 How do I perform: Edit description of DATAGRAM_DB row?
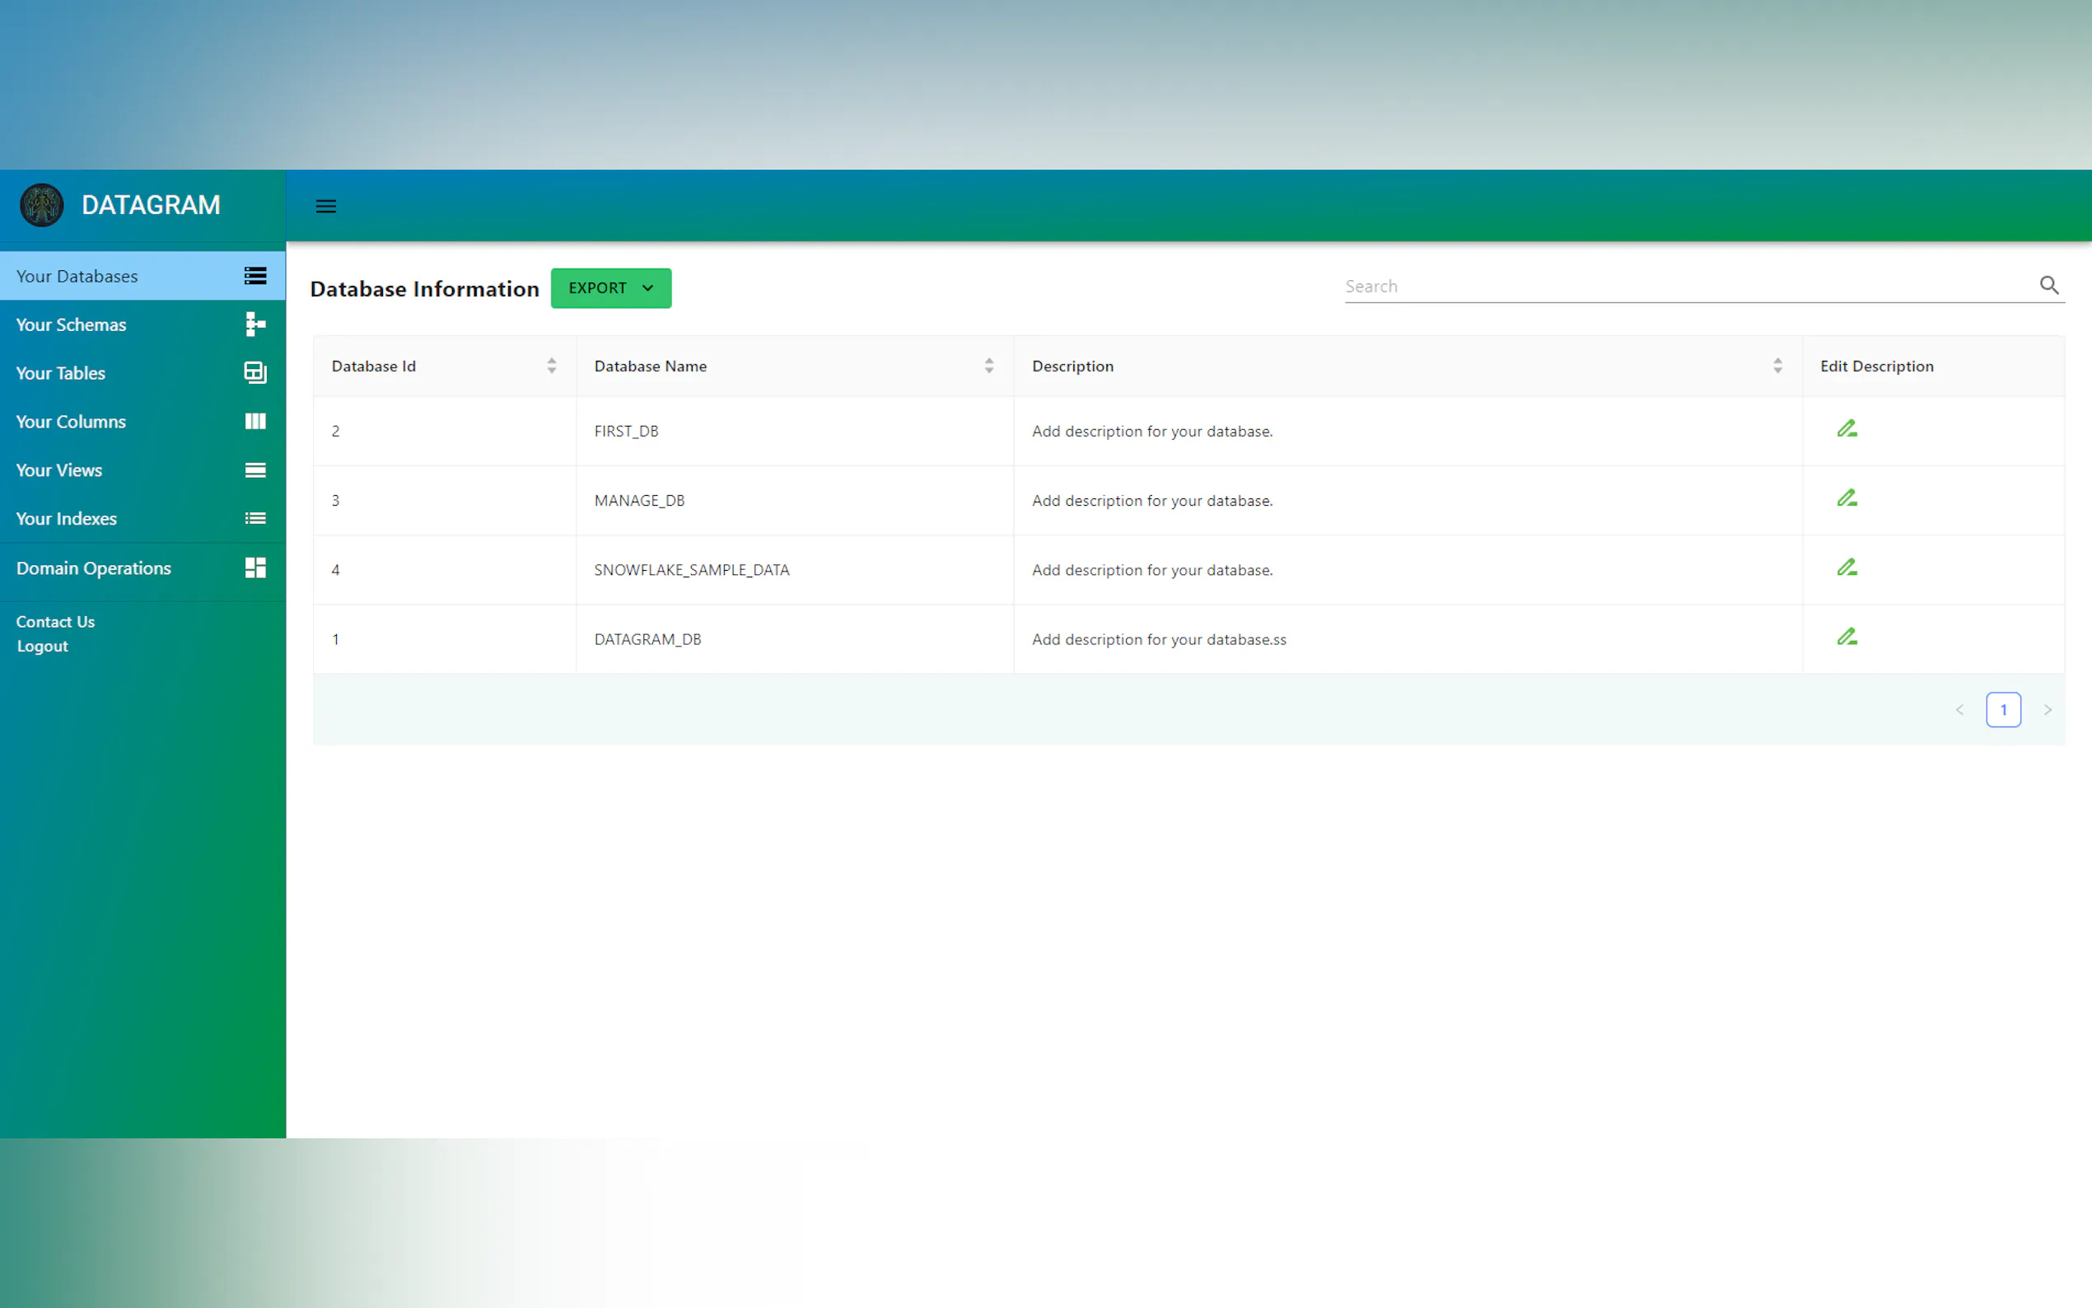coord(1847,637)
